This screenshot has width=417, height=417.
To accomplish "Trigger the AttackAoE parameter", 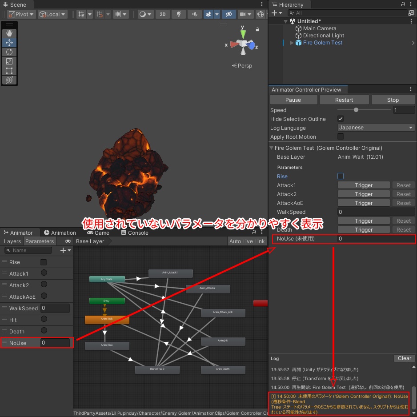I will click(x=364, y=203).
